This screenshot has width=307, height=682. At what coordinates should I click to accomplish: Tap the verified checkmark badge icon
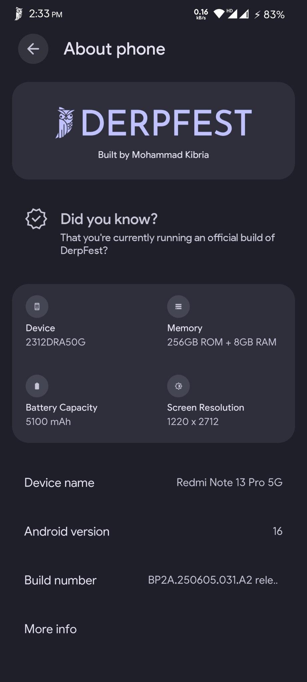click(x=36, y=219)
